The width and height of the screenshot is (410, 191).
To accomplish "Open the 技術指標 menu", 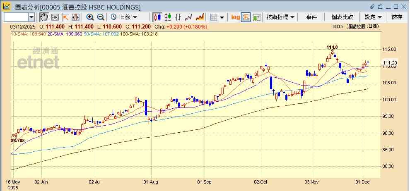I will pos(280,17).
